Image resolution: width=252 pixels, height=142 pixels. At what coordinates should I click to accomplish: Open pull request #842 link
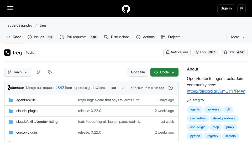click(60, 88)
